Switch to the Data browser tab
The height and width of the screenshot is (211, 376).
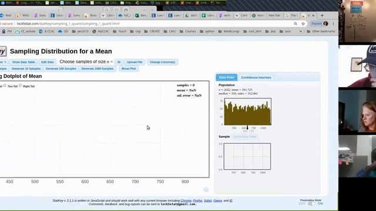40,15
